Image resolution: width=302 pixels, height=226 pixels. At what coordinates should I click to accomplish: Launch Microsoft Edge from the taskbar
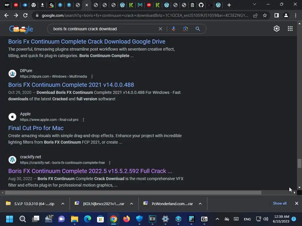click(87, 219)
